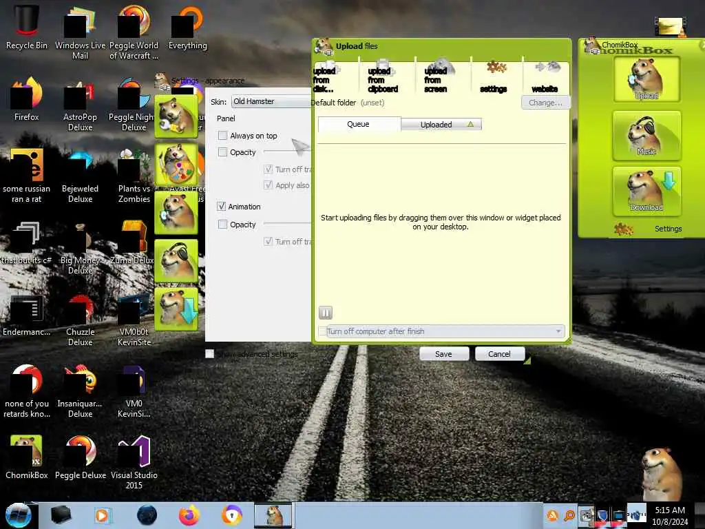
Task: Click the hamster desktop widget
Action: click(661, 473)
